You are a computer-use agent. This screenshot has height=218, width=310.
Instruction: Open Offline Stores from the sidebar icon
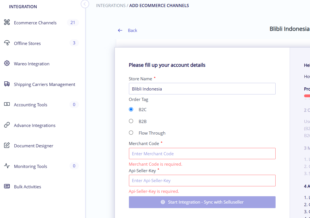(7, 43)
